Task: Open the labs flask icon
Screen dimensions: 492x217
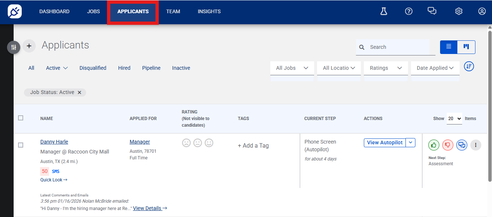Action: 384,11
